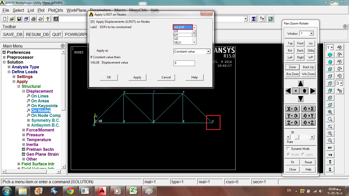Expand the Preprocessor tree node
This screenshot has height=196, width=349.
point(4,57)
